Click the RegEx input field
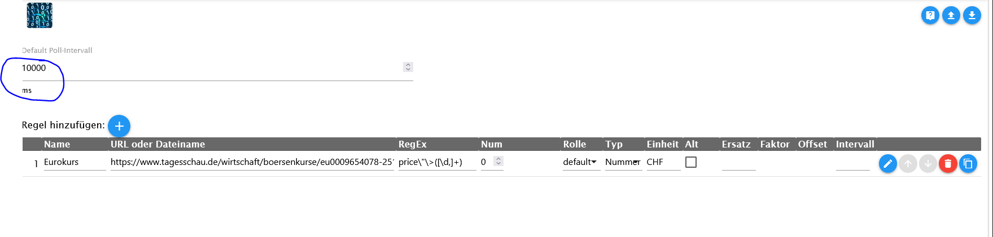The image size is (993, 237). point(436,162)
